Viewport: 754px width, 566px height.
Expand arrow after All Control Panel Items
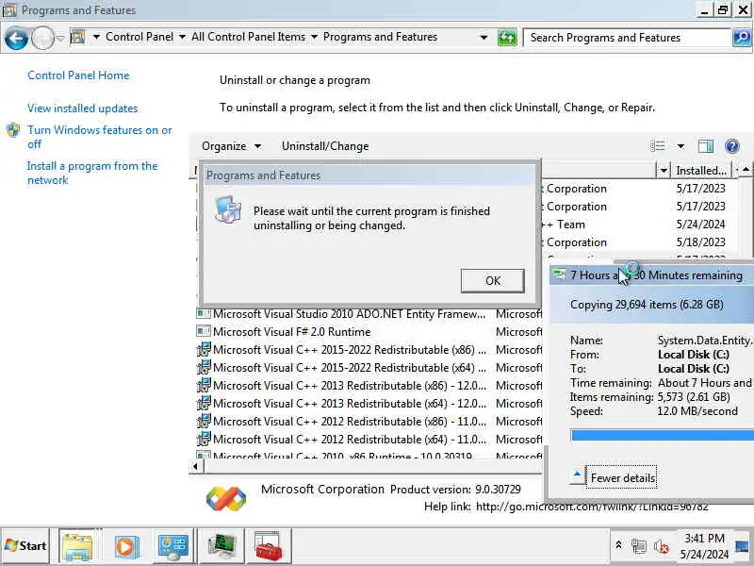(x=314, y=37)
